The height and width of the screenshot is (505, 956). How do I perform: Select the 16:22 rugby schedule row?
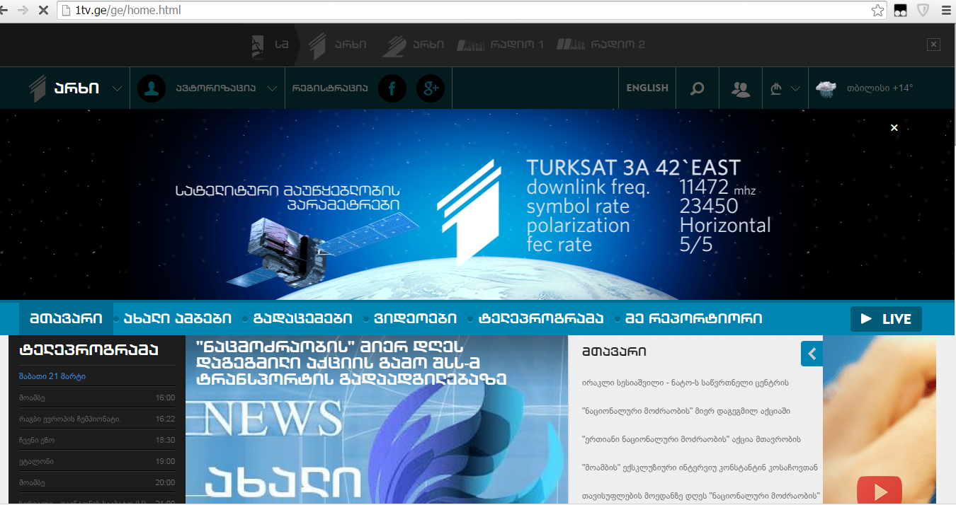click(x=97, y=419)
